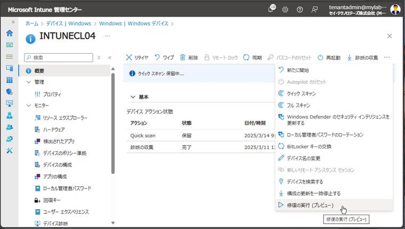
Task: Focus the 検索 search field
Action: pos(59,58)
